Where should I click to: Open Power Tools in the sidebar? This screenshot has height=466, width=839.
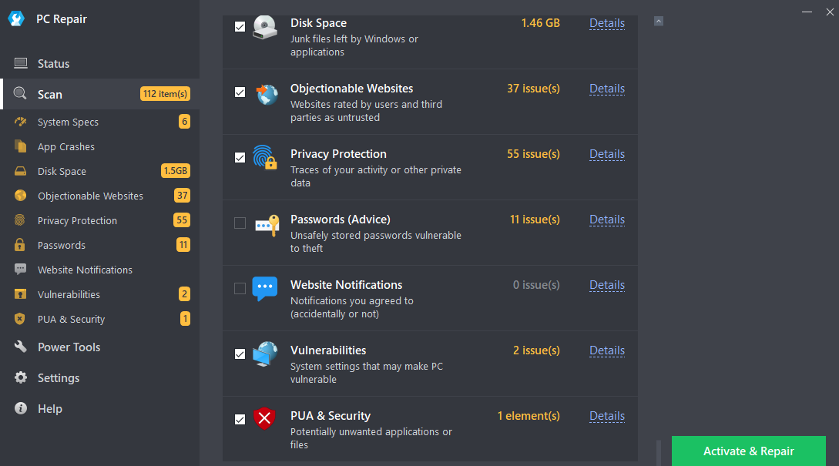[x=69, y=347]
